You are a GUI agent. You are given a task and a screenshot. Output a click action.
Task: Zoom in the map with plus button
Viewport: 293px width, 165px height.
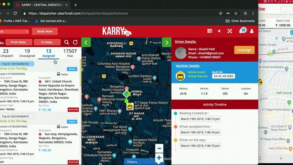(159, 158)
